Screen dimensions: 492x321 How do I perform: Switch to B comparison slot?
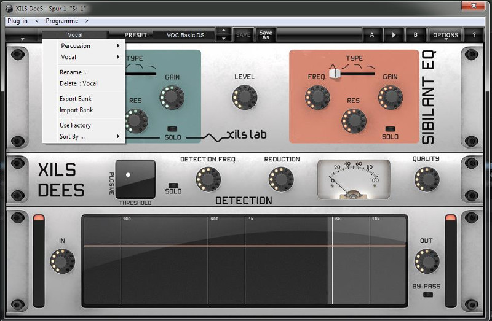[415, 35]
